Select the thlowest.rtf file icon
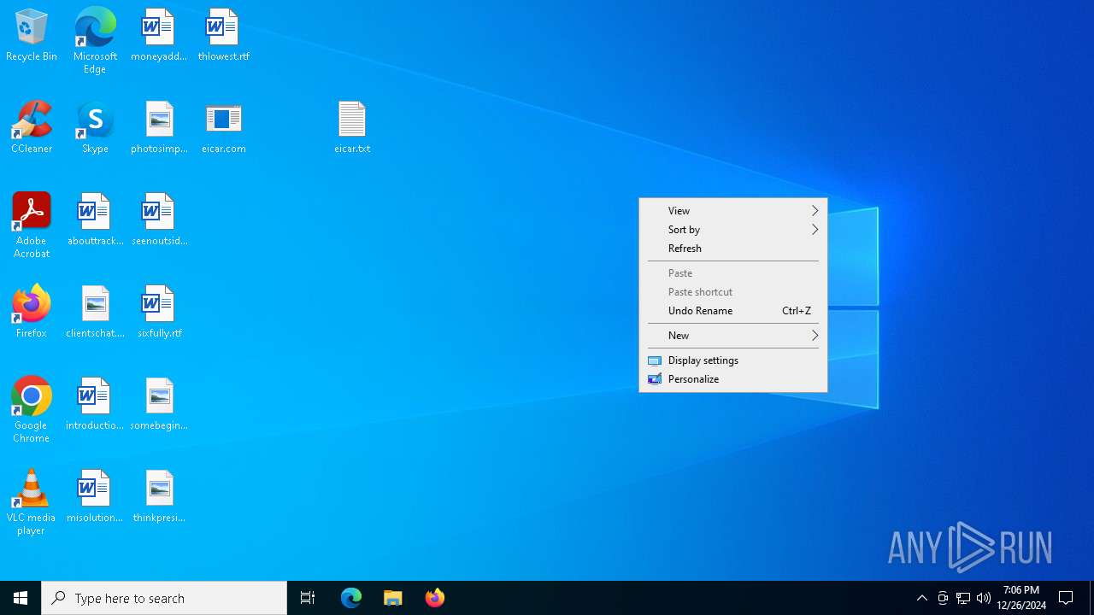Image resolution: width=1094 pixels, height=615 pixels. pos(223,36)
